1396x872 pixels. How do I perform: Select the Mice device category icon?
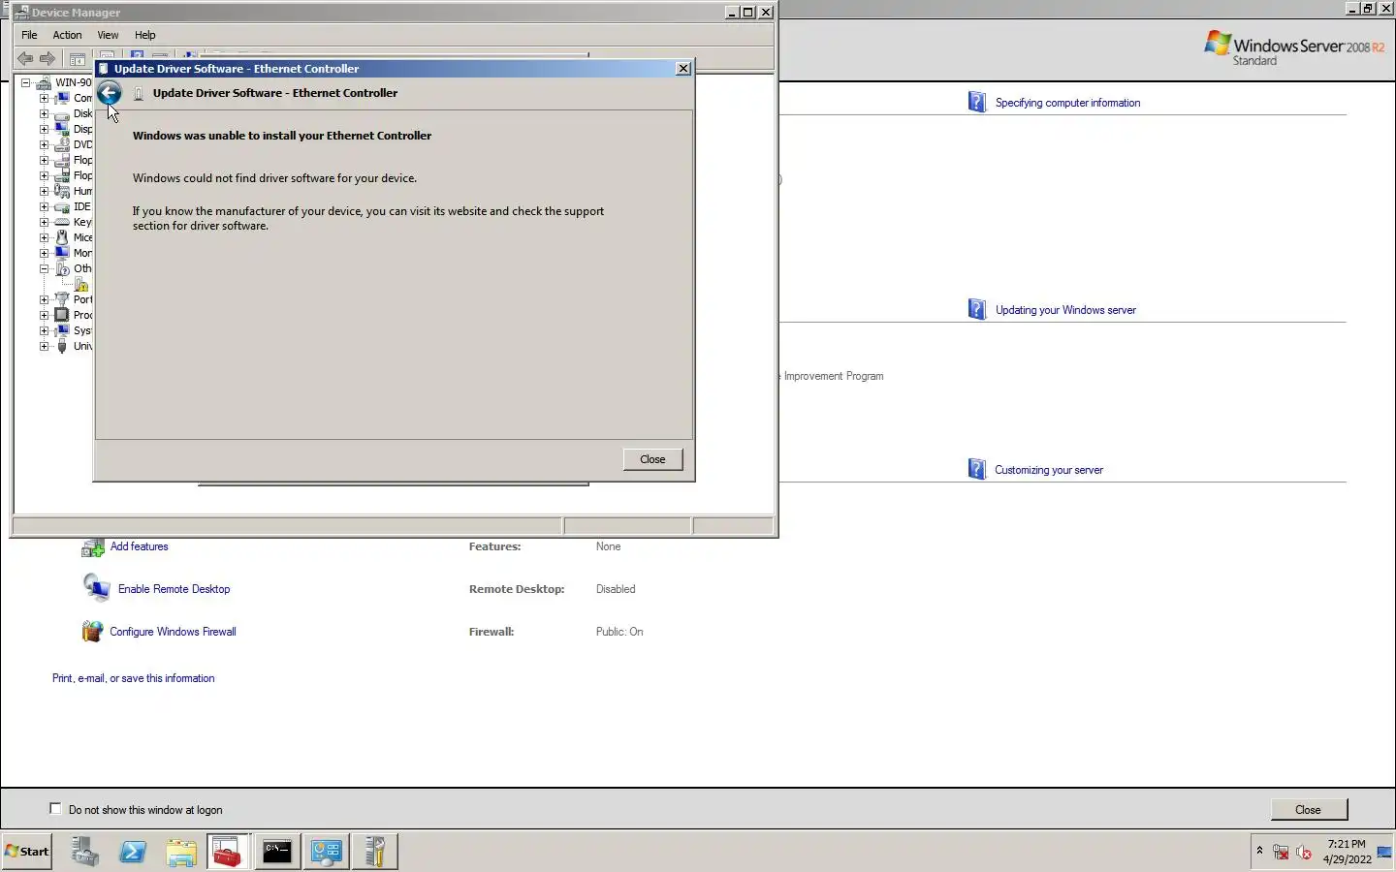pos(62,237)
